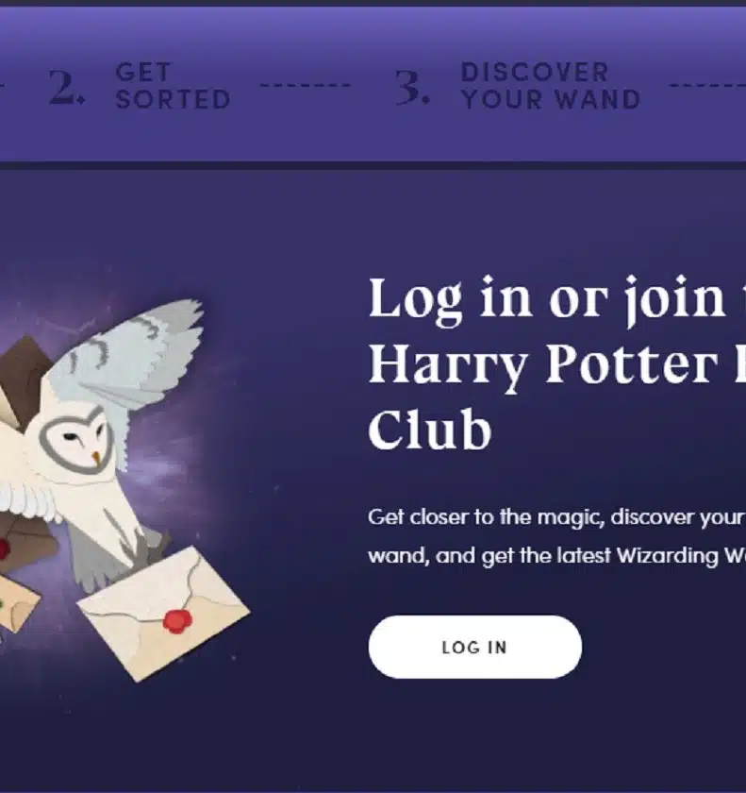The height and width of the screenshot is (793, 746).
Task: Click the large envelope's red wax seal
Action: pos(177,620)
